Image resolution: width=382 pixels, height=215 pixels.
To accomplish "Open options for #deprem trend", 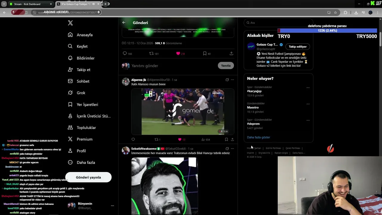I will pyautogui.click(x=308, y=120).
